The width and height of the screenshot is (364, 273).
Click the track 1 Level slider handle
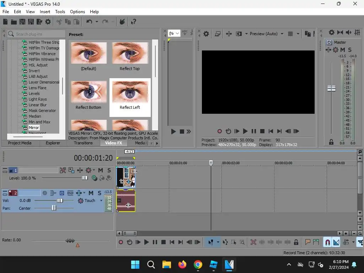(85, 178)
